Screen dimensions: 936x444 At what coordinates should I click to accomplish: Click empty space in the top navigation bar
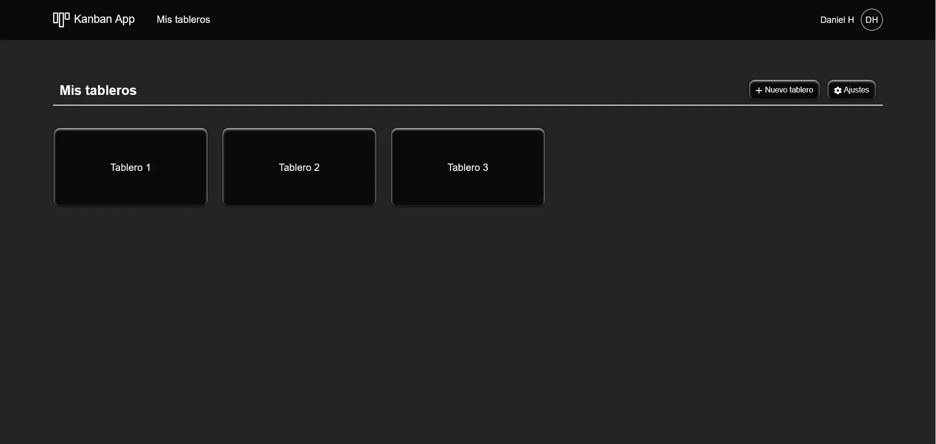point(487,20)
